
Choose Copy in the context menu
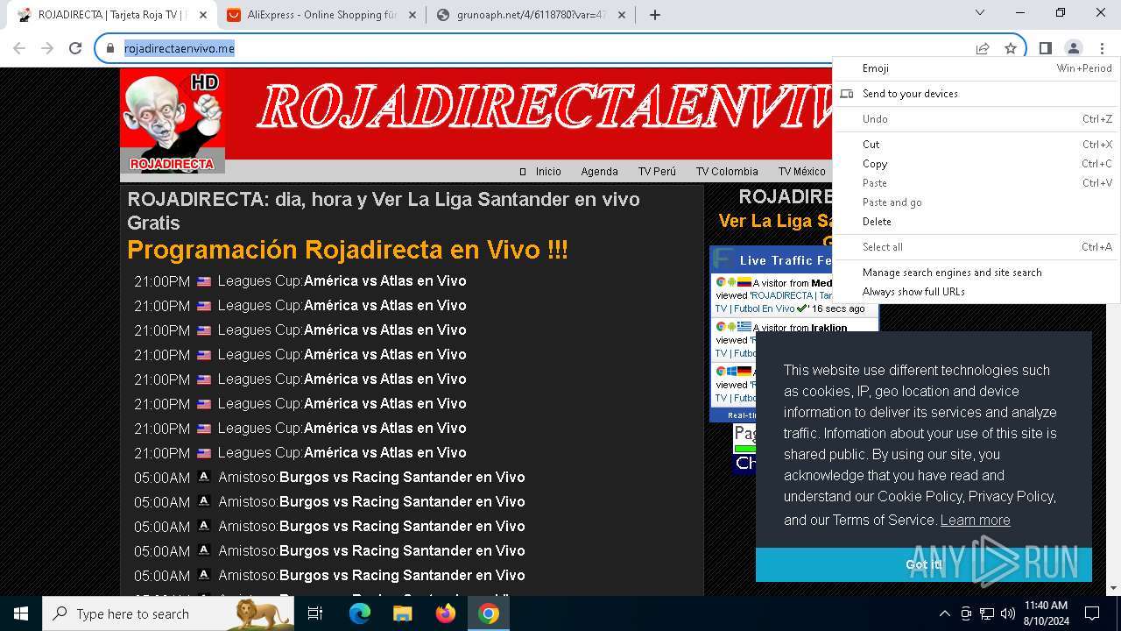pos(976,164)
